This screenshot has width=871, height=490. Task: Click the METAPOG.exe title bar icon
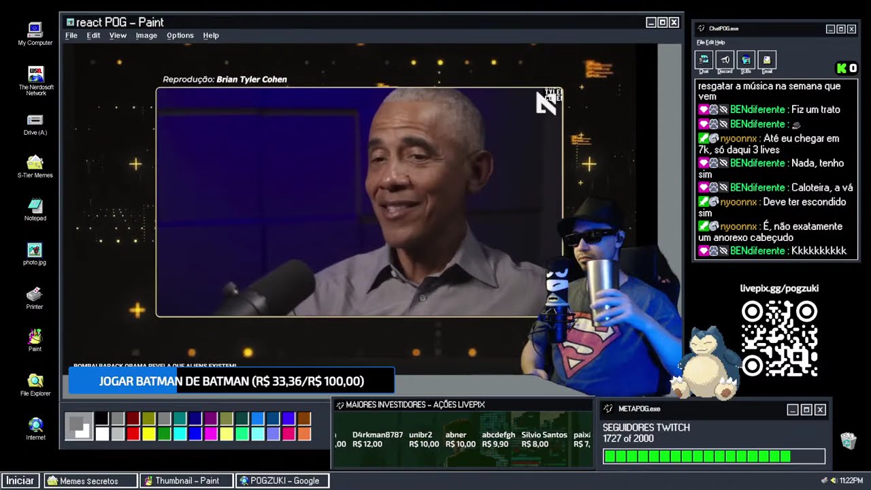point(608,409)
